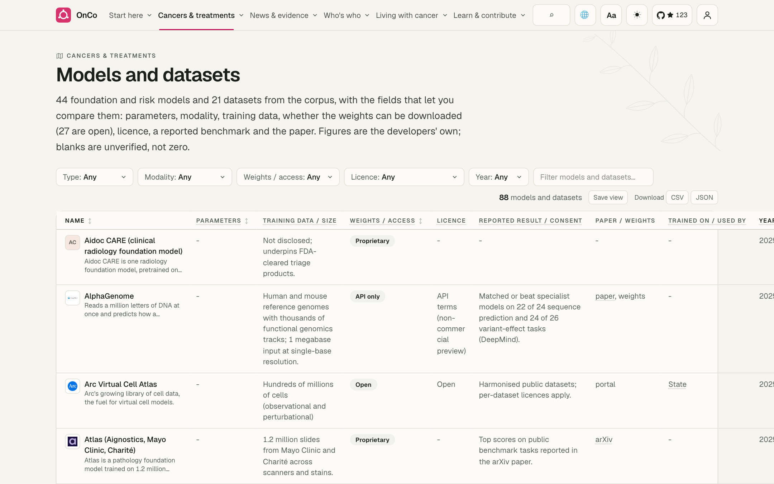774x484 pixels.
Task: Expand the Learn & contribute menu
Action: click(489, 15)
